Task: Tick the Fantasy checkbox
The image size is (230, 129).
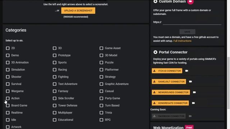Action: 55,91
